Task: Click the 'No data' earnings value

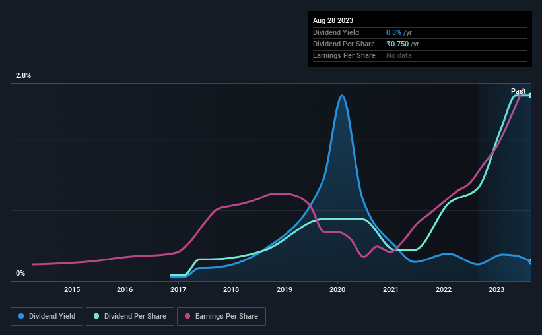Action: point(399,55)
